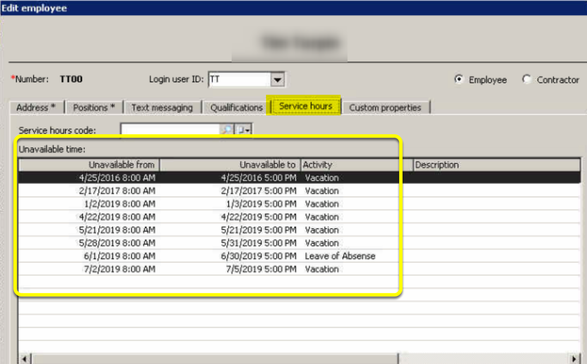
Task: Click the service hours code search icon
Action: tap(227, 130)
